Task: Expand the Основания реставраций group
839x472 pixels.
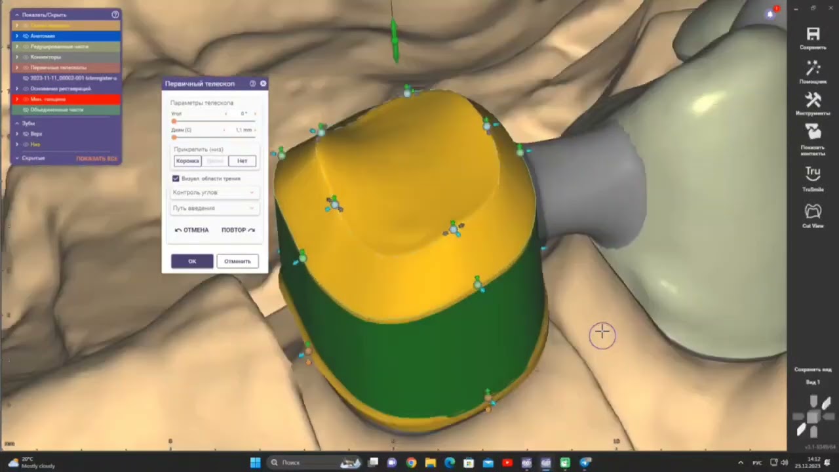Action: [x=17, y=88]
